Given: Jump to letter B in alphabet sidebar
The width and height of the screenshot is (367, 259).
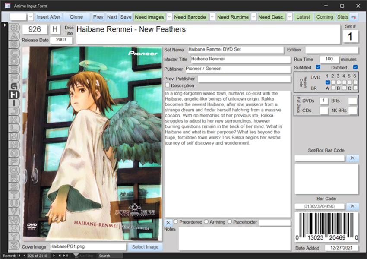Looking at the screenshot, I should (x=14, y=44).
